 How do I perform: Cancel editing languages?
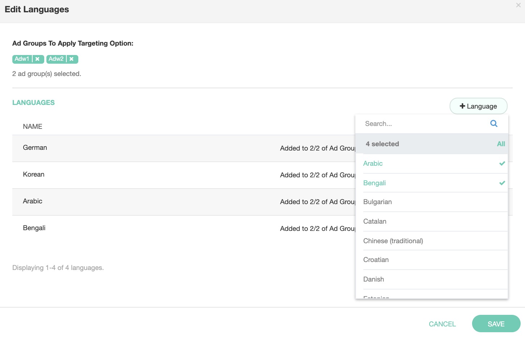pyautogui.click(x=442, y=324)
